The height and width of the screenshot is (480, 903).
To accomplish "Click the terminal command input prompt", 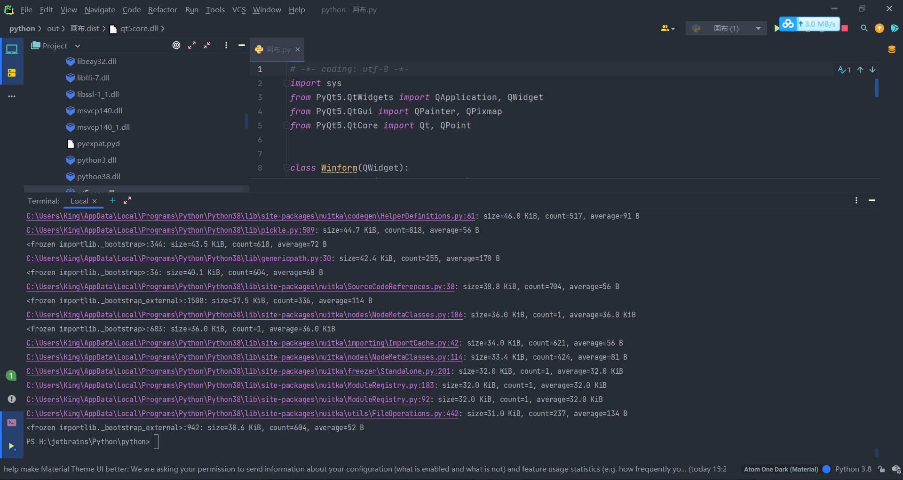I will (x=157, y=442).
